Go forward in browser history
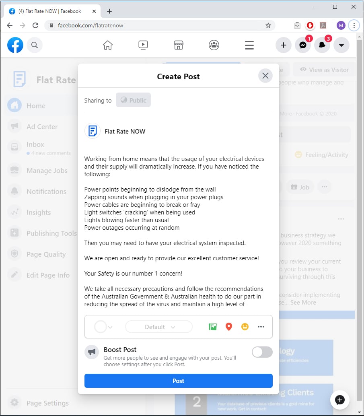The width and height of the screenshot is (364, 416). tap(23, 25)
